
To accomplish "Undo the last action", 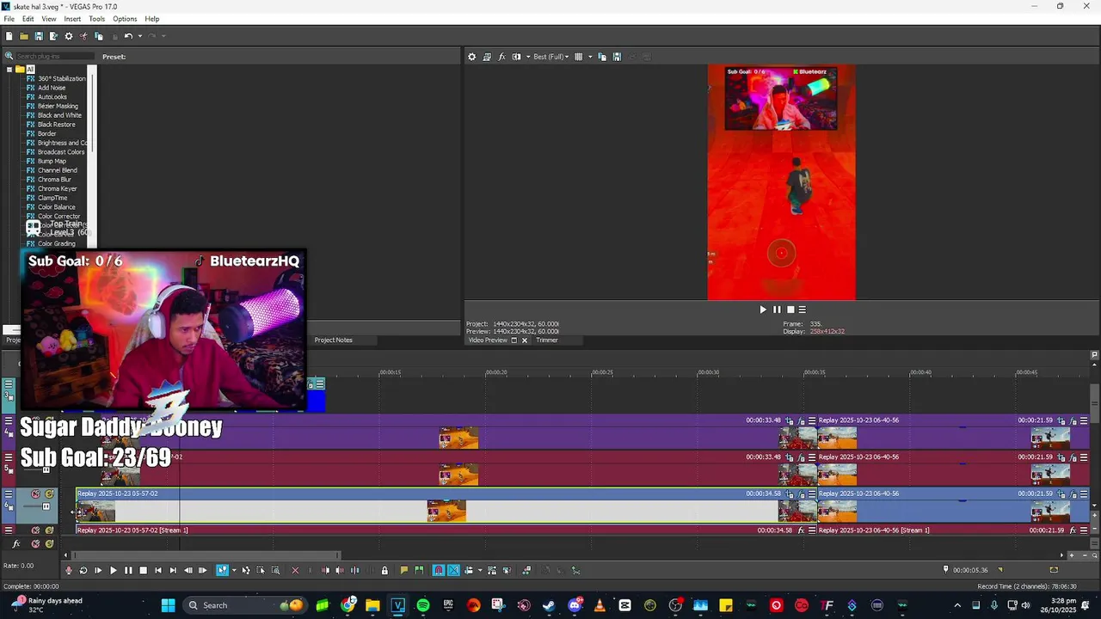I will (x=128, y=36).
